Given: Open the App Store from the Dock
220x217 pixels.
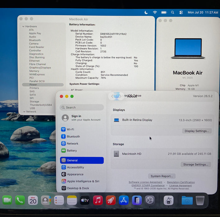Looking at the screenshot, I should pos(124,200).
